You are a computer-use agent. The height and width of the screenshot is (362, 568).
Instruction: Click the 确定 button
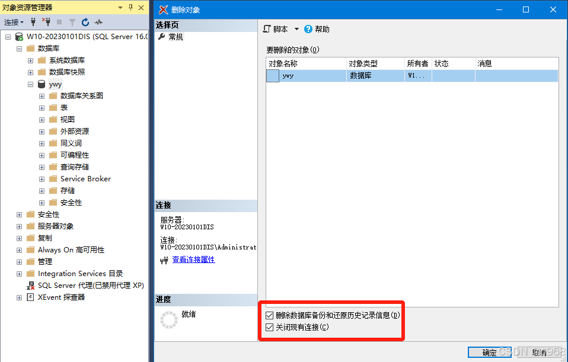(489, 353)
